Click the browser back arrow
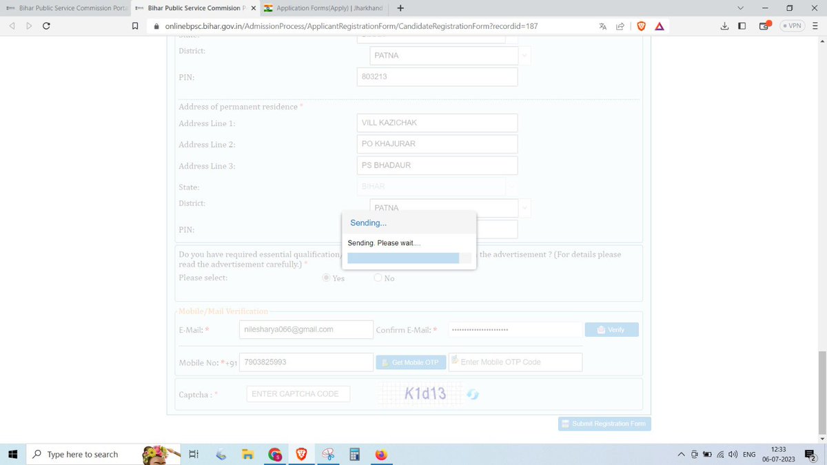This screenshot has height=465, width=827. [x=12, y=26]
